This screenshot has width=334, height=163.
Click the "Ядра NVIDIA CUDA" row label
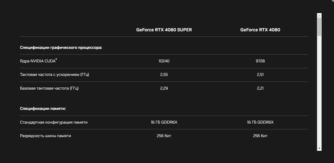point(38,61)
